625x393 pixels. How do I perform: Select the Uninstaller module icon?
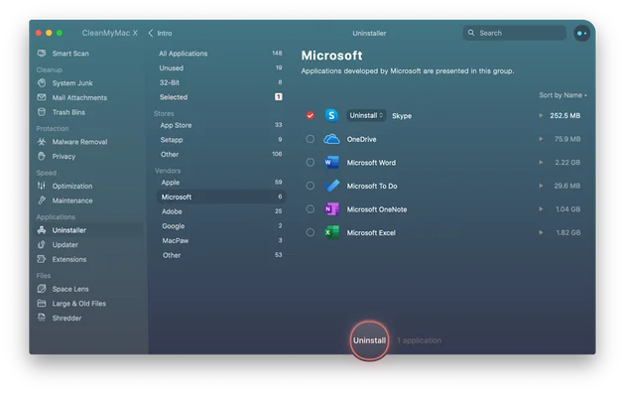point(42,230)
